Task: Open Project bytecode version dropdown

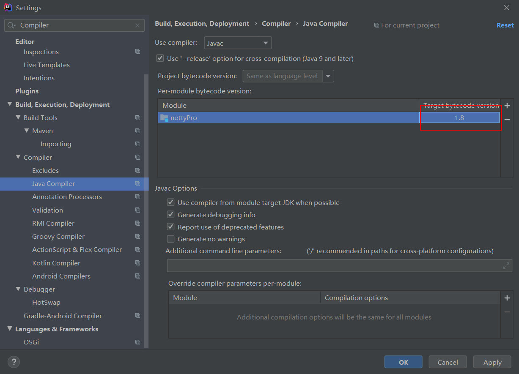Action: pyautogui.click(x=328, y=76)
